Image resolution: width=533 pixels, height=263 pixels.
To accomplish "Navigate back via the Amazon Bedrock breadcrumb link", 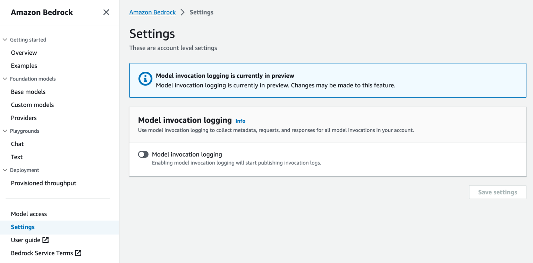I will click(152, 12).
